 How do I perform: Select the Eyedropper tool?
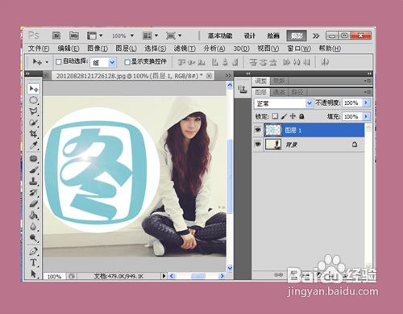[x=33, y=145]
